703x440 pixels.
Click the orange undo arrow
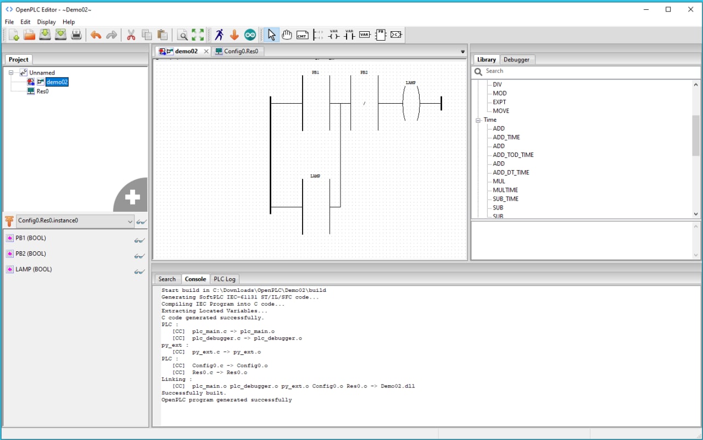(96, 35)
